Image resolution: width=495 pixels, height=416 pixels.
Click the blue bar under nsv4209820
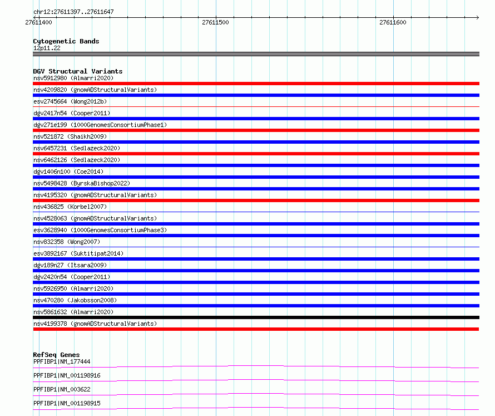click(256, 95)
